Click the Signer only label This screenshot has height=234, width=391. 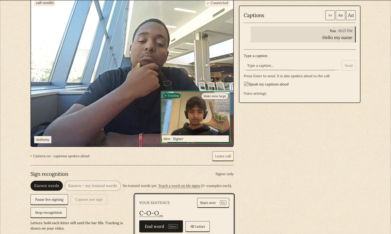[225, 174]
